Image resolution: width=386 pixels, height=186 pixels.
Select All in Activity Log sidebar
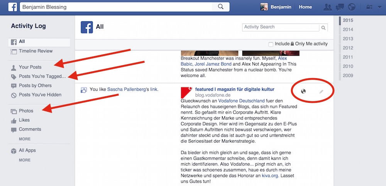tap(39, 42)
